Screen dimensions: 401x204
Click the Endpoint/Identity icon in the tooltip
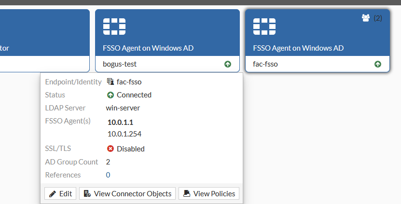[x=110, y=82]
